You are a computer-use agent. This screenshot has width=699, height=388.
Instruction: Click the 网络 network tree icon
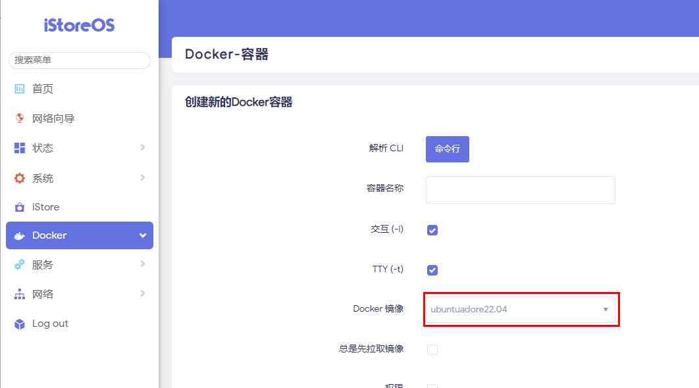coord(20,294)
